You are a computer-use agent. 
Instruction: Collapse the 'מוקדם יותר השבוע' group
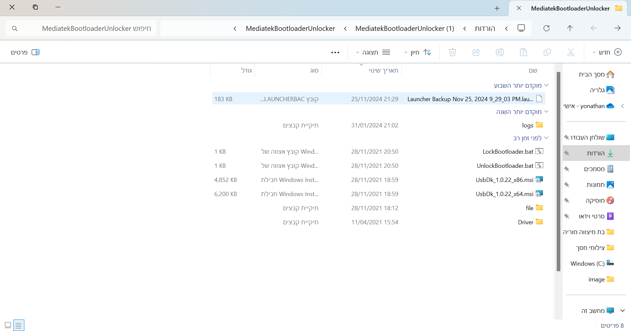point(546,85)
